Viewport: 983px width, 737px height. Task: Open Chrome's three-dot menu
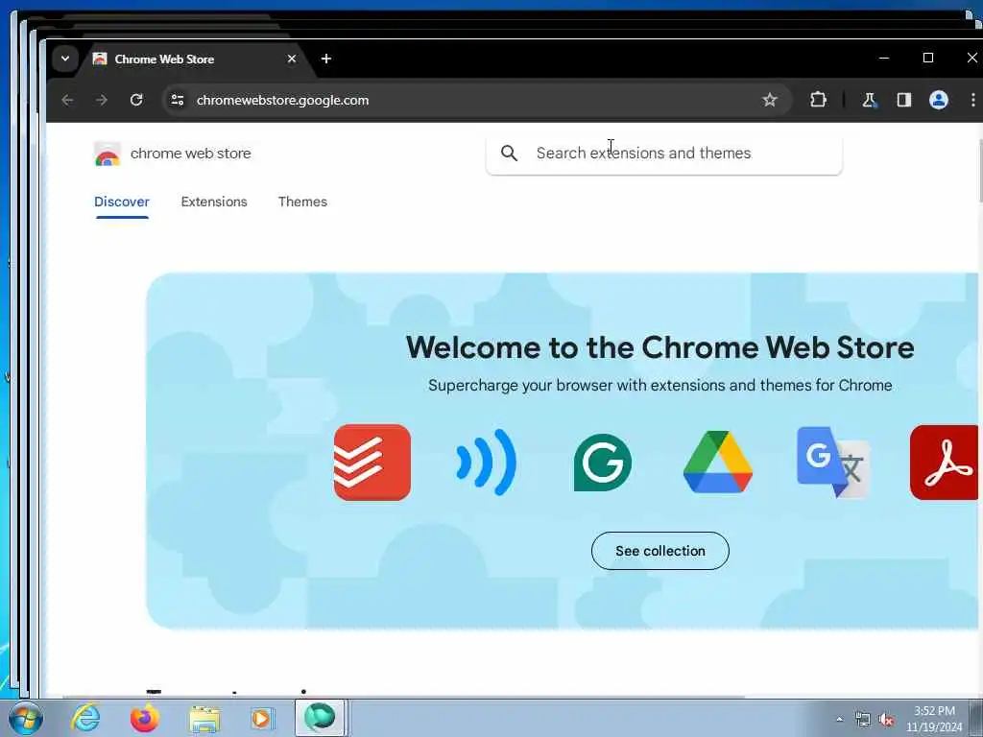click(973, 100)
